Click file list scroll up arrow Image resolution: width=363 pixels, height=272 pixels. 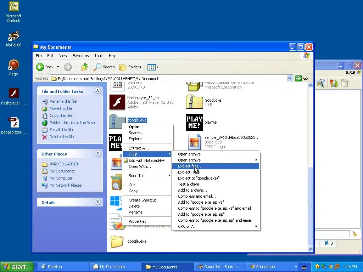310,85
